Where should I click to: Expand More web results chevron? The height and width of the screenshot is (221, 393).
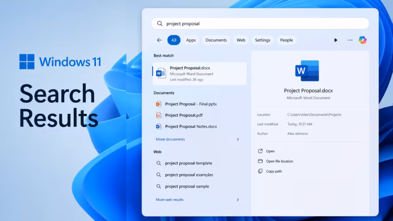[238, 200]
